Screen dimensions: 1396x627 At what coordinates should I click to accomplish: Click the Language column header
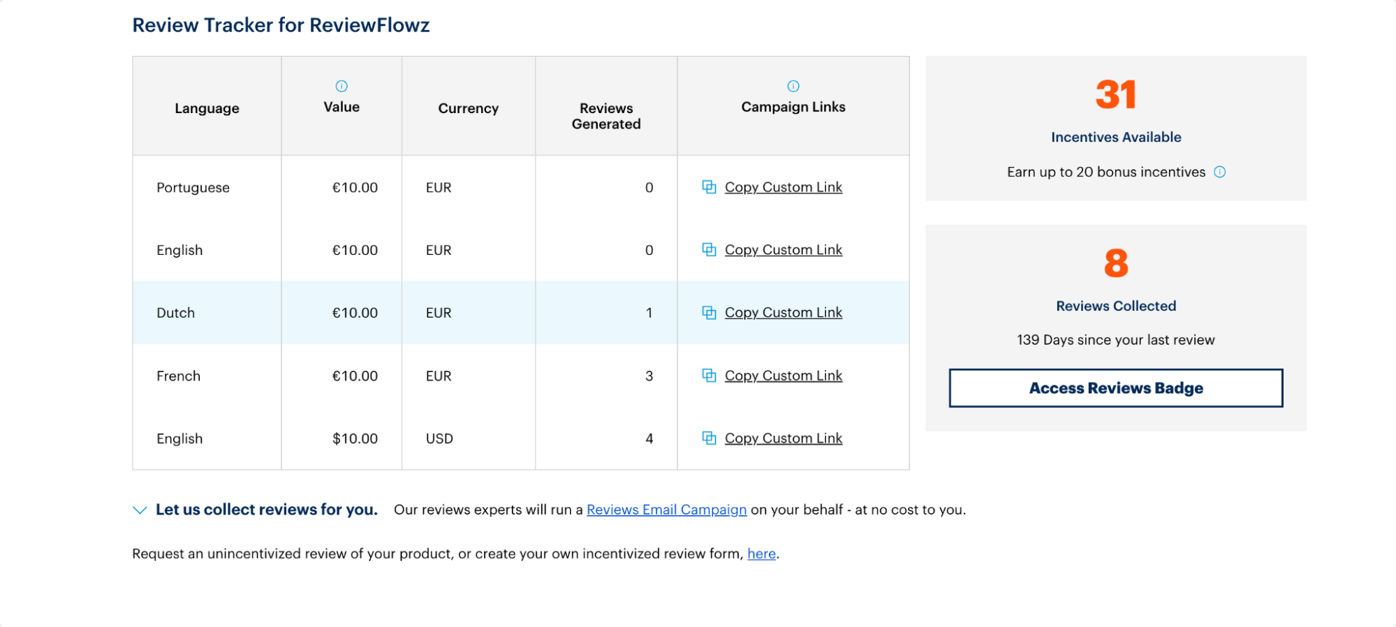(207, 108)
